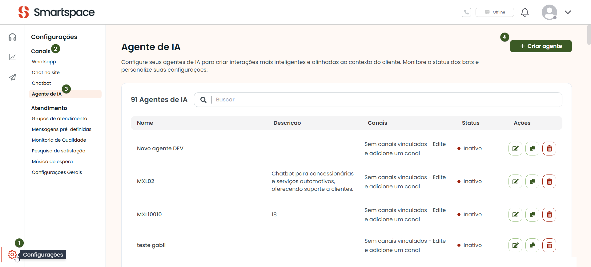Open the Whatsapp channel settings
Viewport: 591px width, 267px height.
(x=44, y=62)
